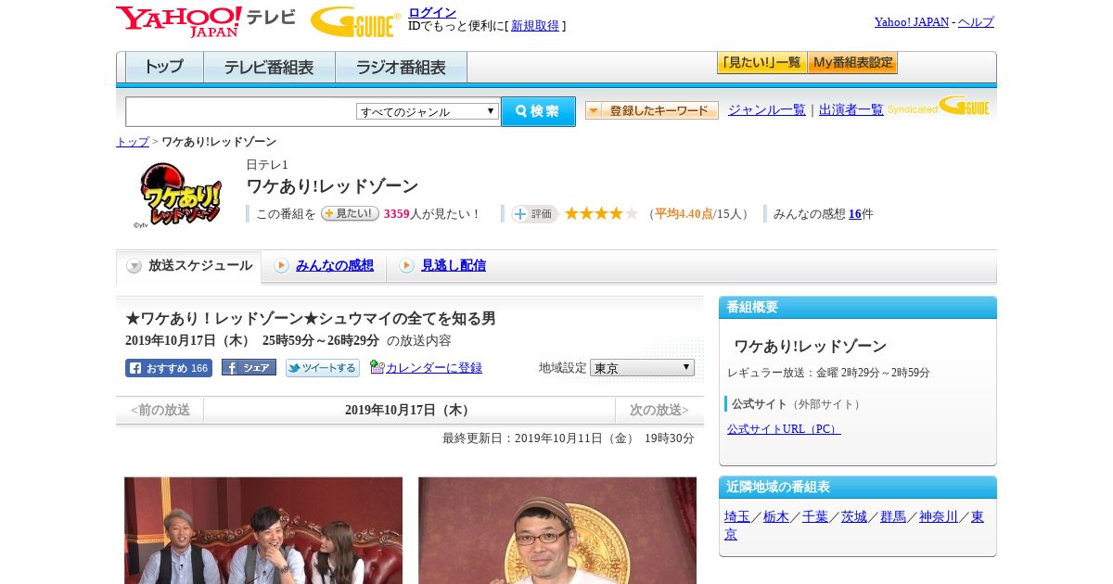This screenshot has width=1113, height=584.
Task: Open the 神奈川 region schedule link
Action: (x=939, y=517)
